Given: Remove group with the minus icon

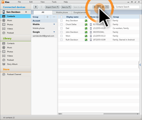Looking at the screenshot, I should [54, 17].
